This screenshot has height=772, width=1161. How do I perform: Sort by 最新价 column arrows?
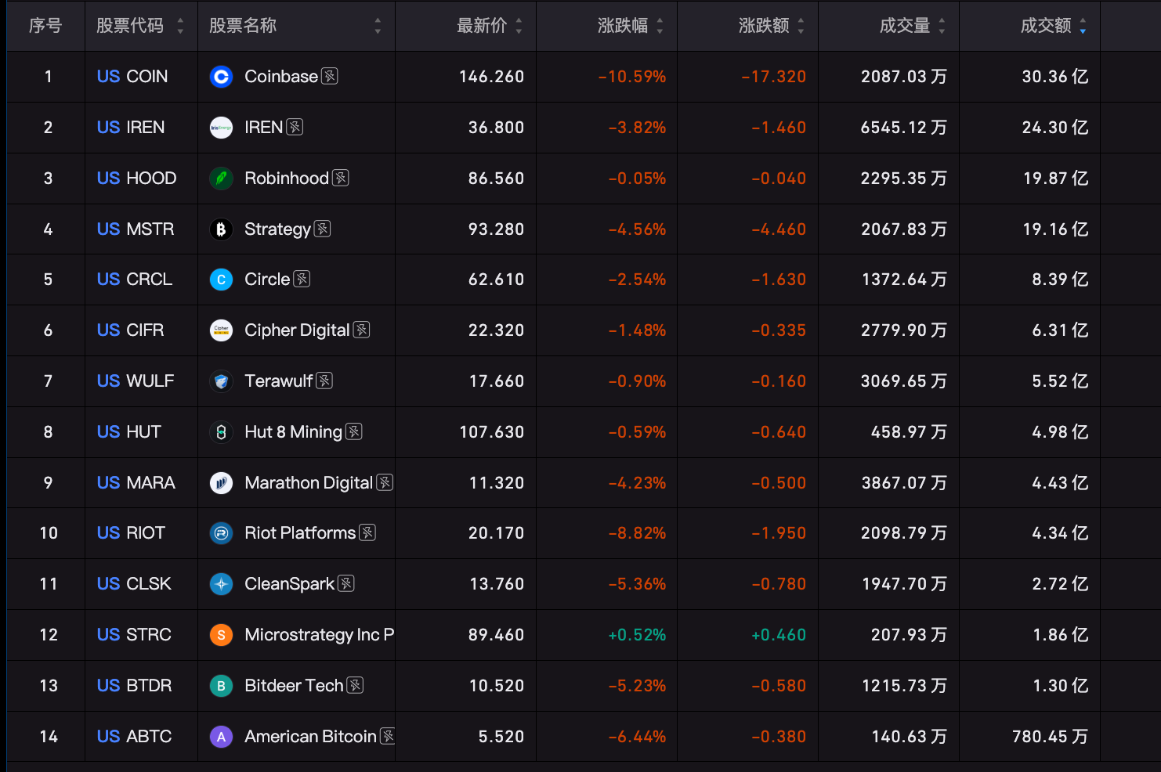[x=519, y=26]
